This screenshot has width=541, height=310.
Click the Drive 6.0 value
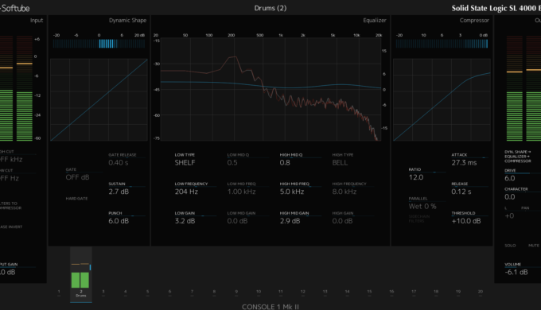point(510,178)
